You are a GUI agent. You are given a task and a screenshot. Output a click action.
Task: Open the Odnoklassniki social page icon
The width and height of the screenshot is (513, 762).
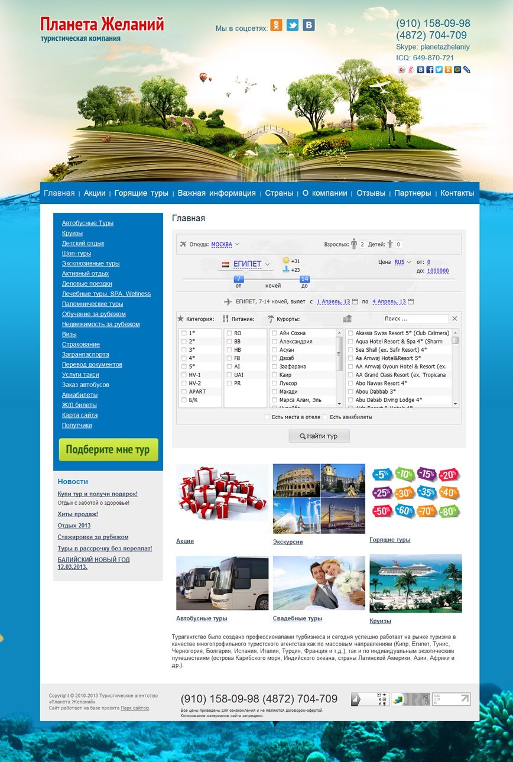pyautogui.click(x=276, y=25)
